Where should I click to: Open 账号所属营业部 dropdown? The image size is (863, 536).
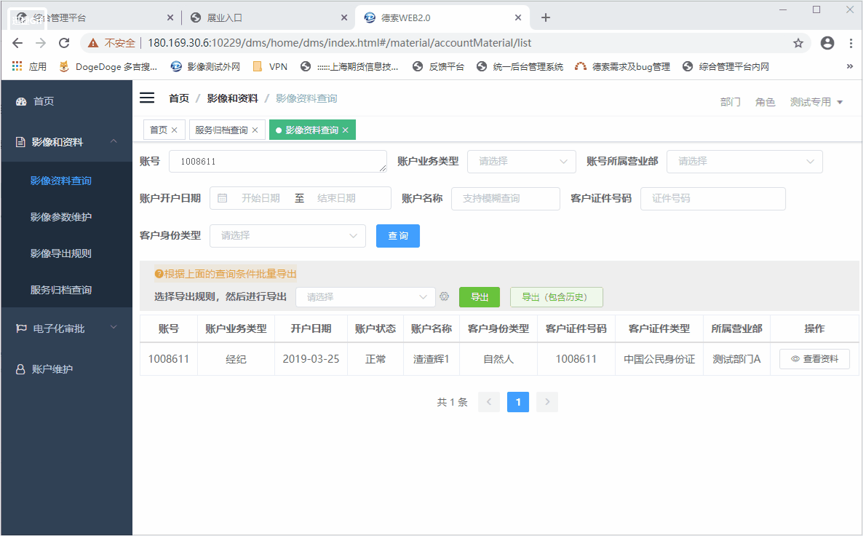click(744, 162)
